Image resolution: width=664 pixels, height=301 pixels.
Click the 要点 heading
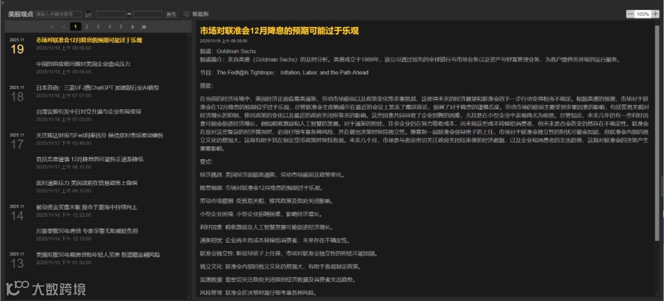tap(207, 162)
